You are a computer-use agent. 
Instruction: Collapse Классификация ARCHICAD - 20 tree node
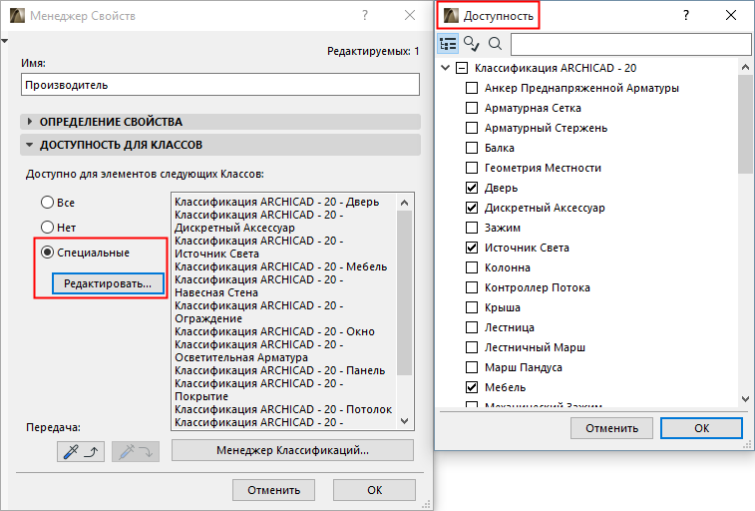[x=446, y=68]
